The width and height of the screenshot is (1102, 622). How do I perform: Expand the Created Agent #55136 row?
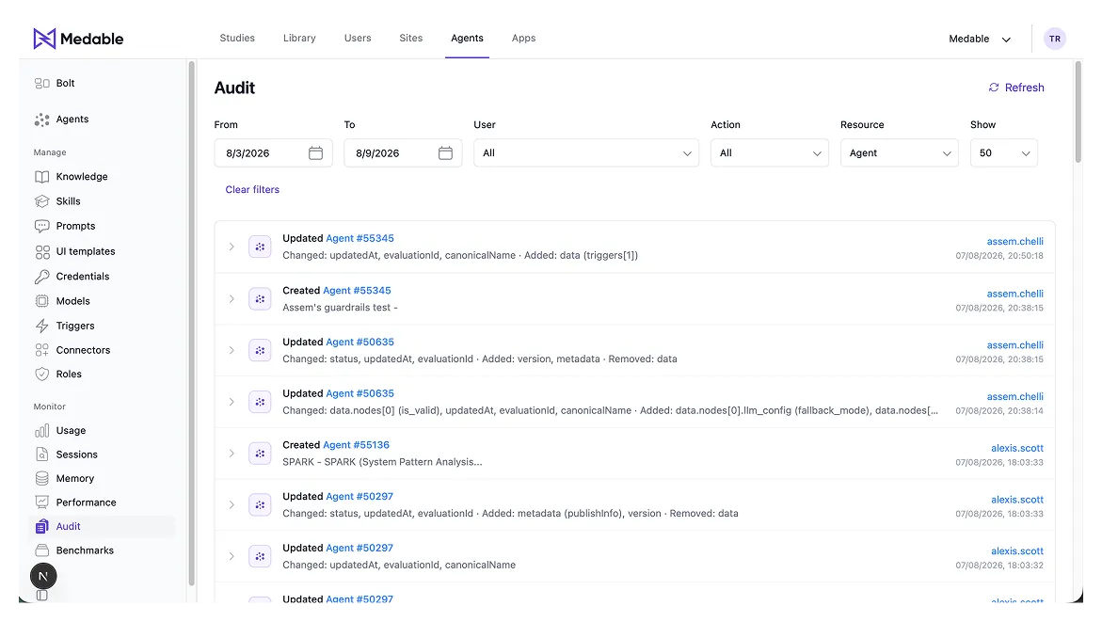tap(232, 454)
